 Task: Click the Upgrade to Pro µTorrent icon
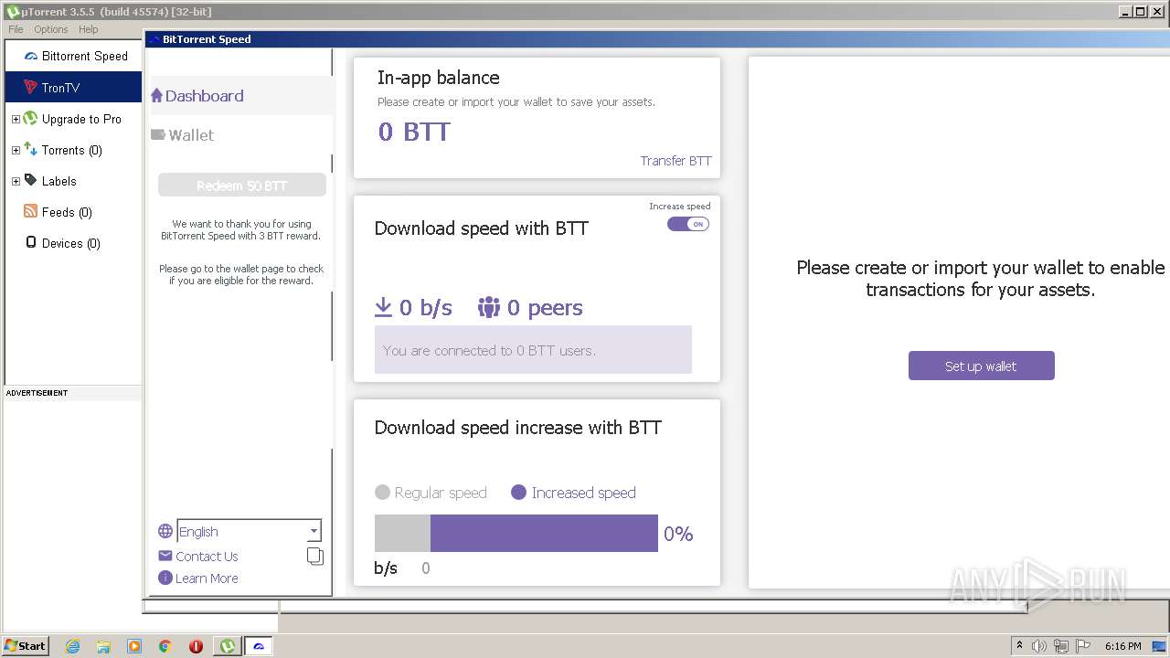[30, 119]
